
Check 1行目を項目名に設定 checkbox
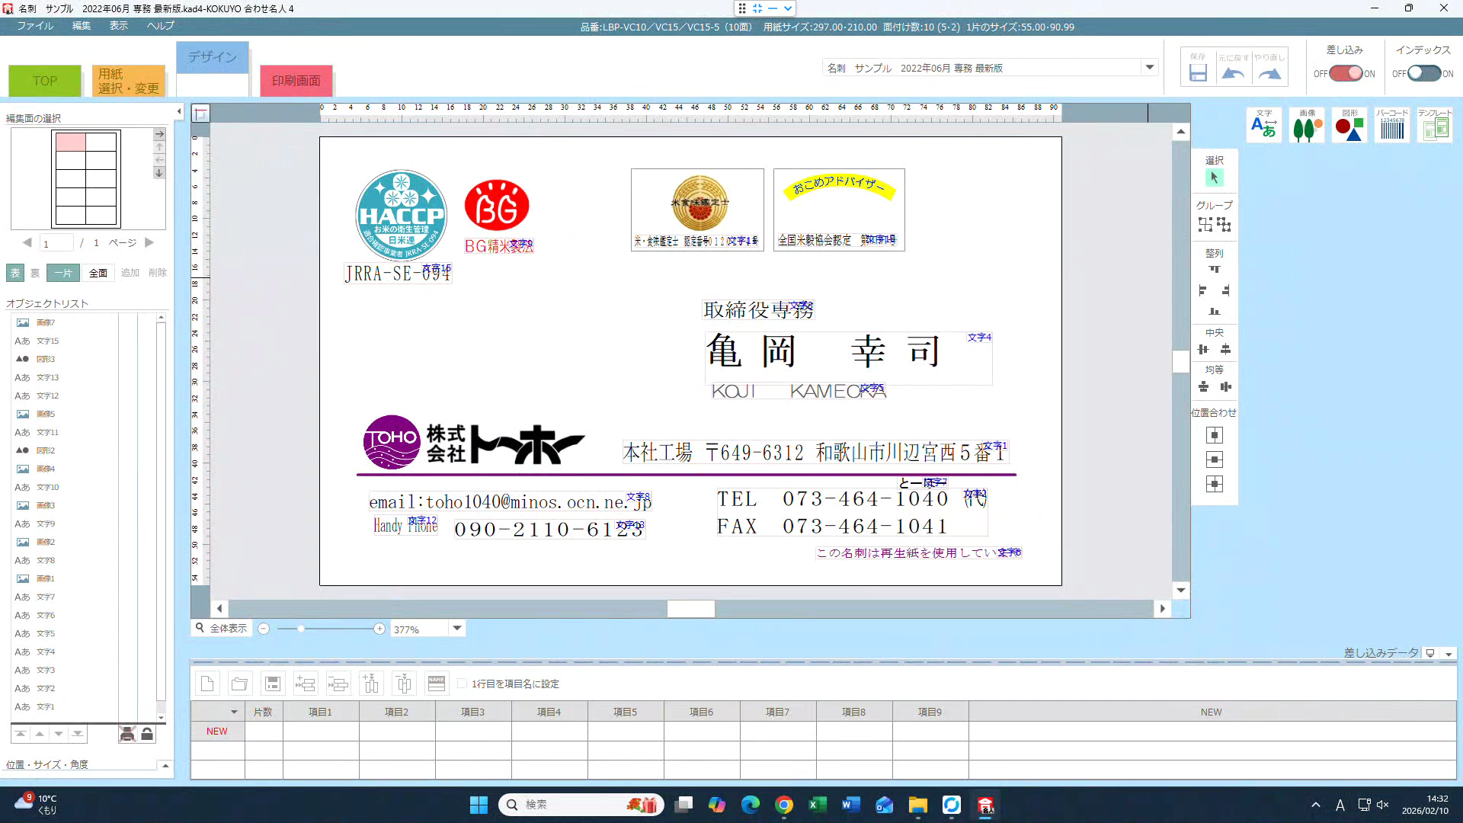pyautogui.click(x=462, y=684)
